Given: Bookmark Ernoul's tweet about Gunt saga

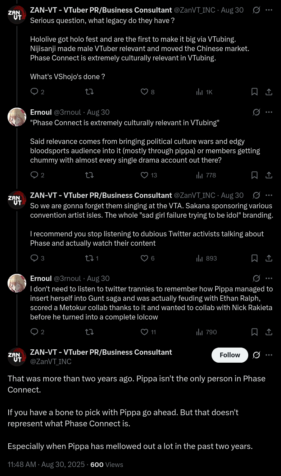Looking at the screenshot, I should [x=254, y=332].
